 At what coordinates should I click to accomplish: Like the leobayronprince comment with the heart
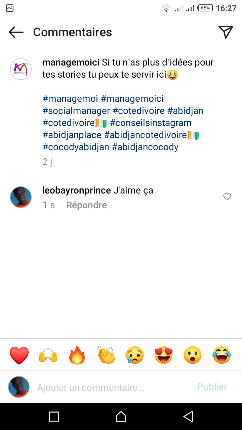point(227,197)
